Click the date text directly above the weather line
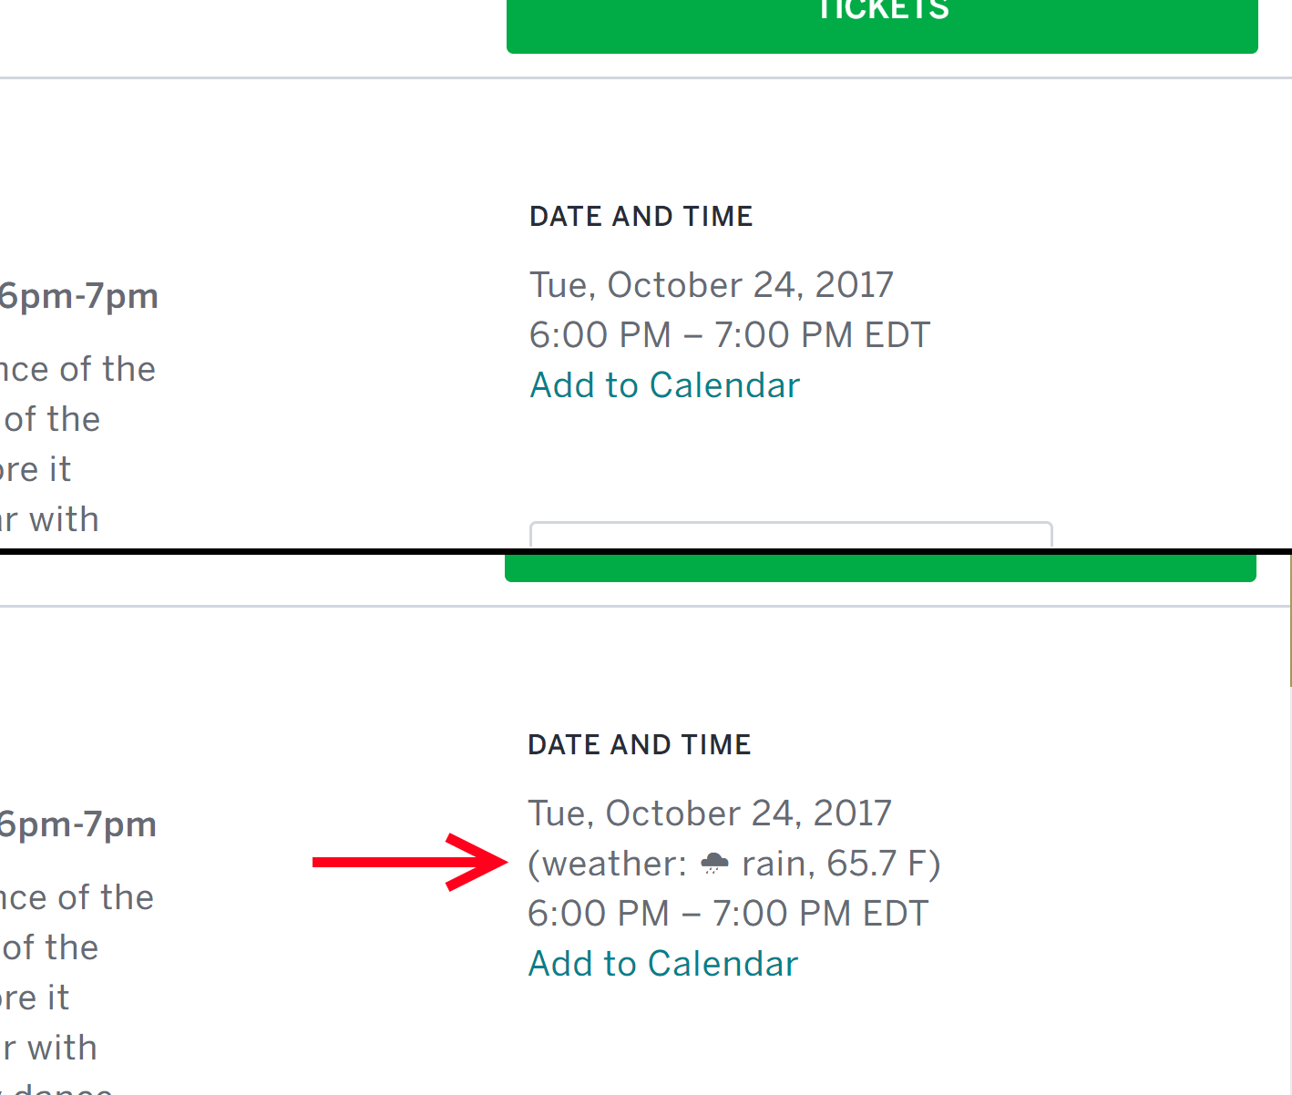This screenshot has width=1292, height=1095. 709,814
